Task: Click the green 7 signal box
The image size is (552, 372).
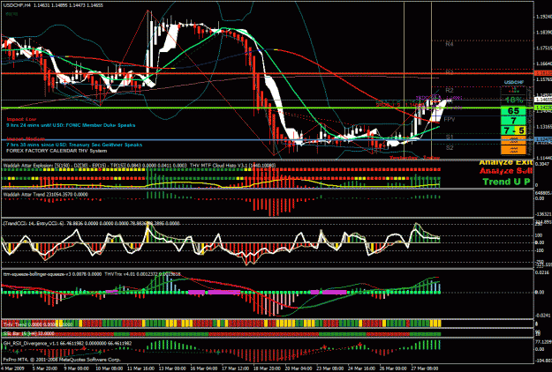Action: coord(513,121)
